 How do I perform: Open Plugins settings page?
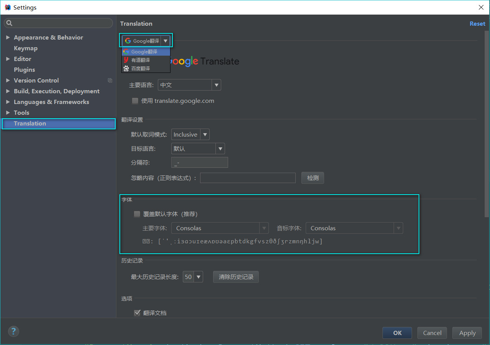coord(25,70)
